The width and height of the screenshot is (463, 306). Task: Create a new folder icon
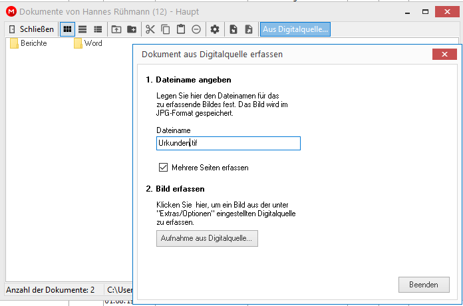pos(132,29)
